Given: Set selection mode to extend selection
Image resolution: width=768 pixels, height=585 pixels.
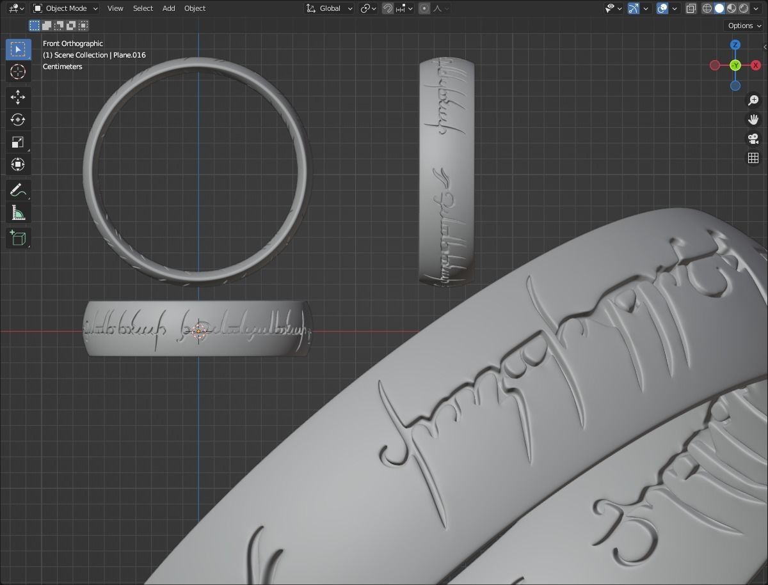Looking at the screenshot, I should click(x=47, y=26).
